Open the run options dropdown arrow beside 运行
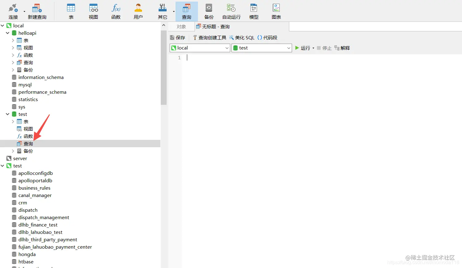Screen dimensions: 462x268 pyautogui.click(x=313, y=48)
